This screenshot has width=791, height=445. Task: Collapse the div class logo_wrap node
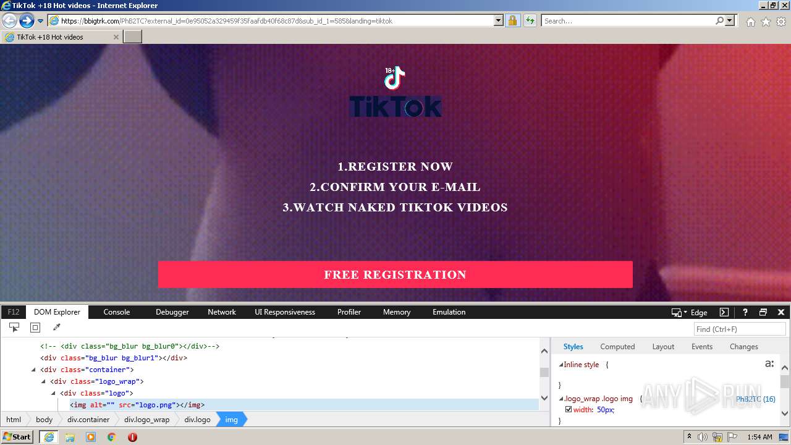coord(43,381)
